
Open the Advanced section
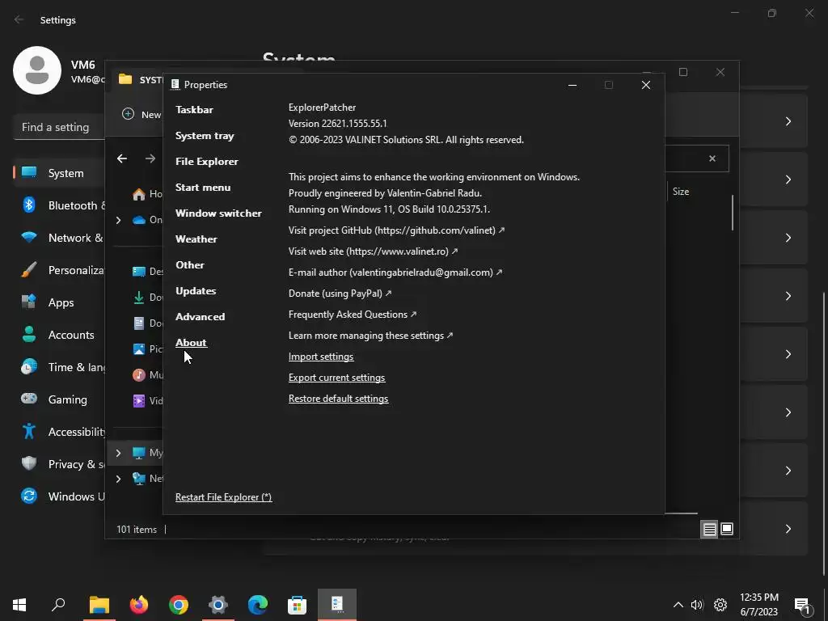[201, 317]
